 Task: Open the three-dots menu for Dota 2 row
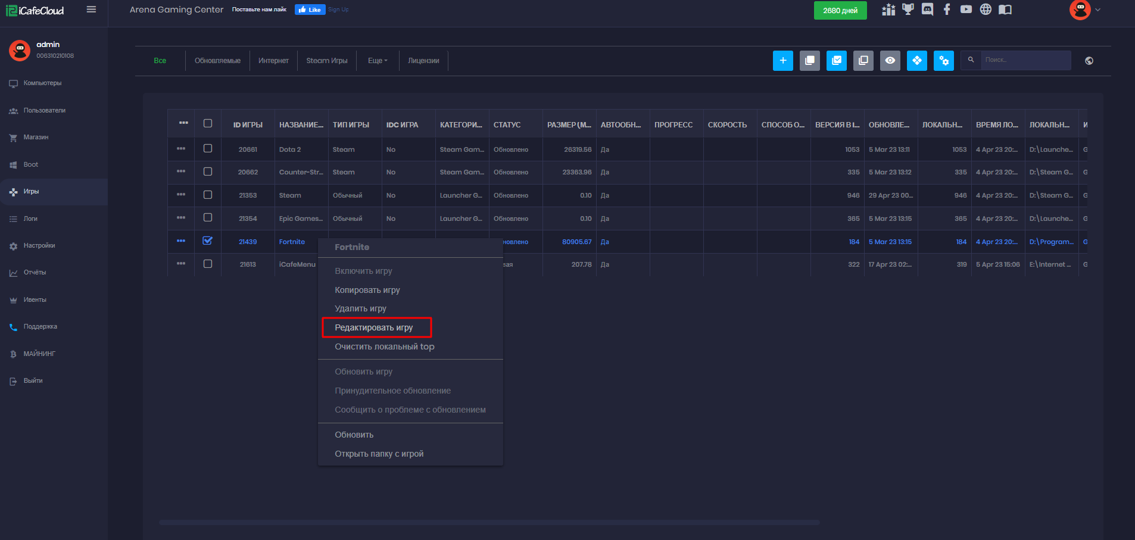coord(181,148)
